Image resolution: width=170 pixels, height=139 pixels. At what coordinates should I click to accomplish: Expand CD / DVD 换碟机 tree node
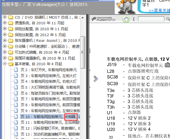click(x=5, y=17)
